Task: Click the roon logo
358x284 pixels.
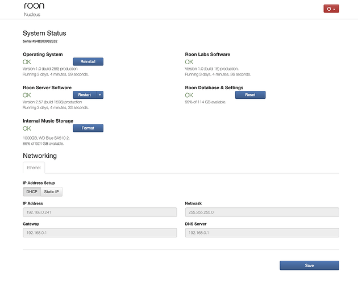Action: 34,6
